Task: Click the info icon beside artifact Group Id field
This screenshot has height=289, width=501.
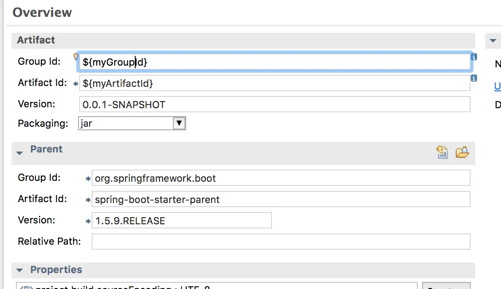Action: (x=474, y=57)
